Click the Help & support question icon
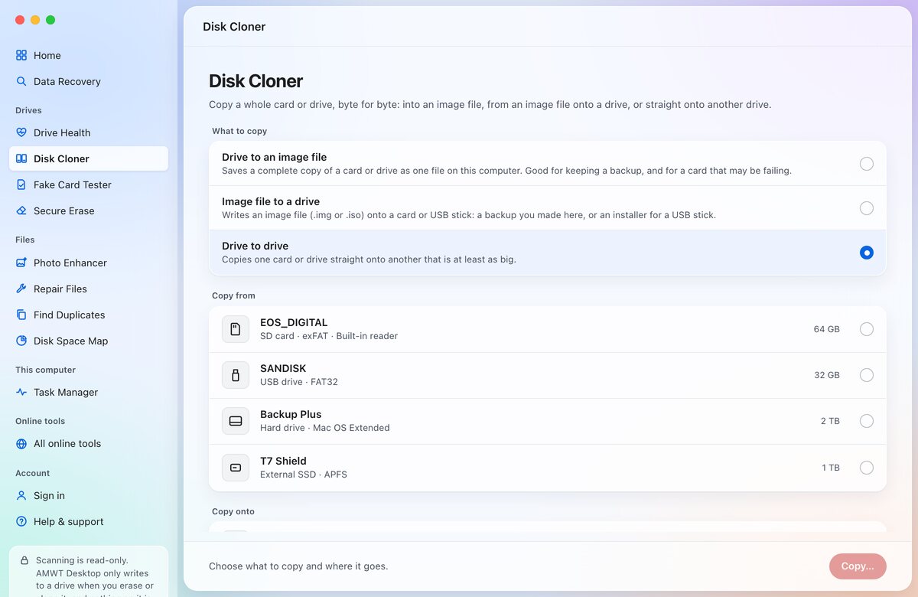This screenshot has width=918, height=597. coord(21,521)
